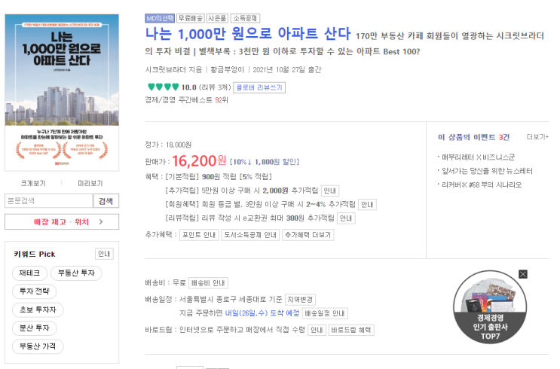Click the 이 상품의 이벤트 3건 heading
560x369 pixels.
(473, 137)
